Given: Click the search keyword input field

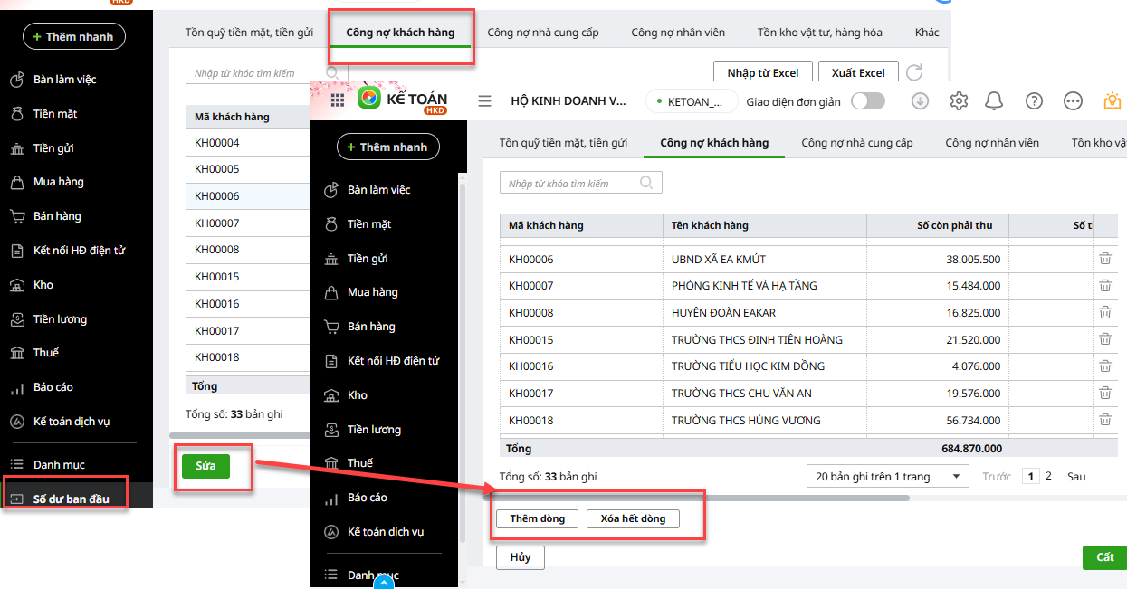Looking at the screenshot, I should (x=570, y=184).
